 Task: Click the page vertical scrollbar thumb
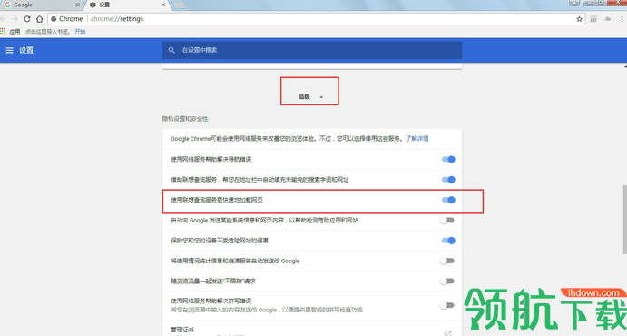pos(624,219)
